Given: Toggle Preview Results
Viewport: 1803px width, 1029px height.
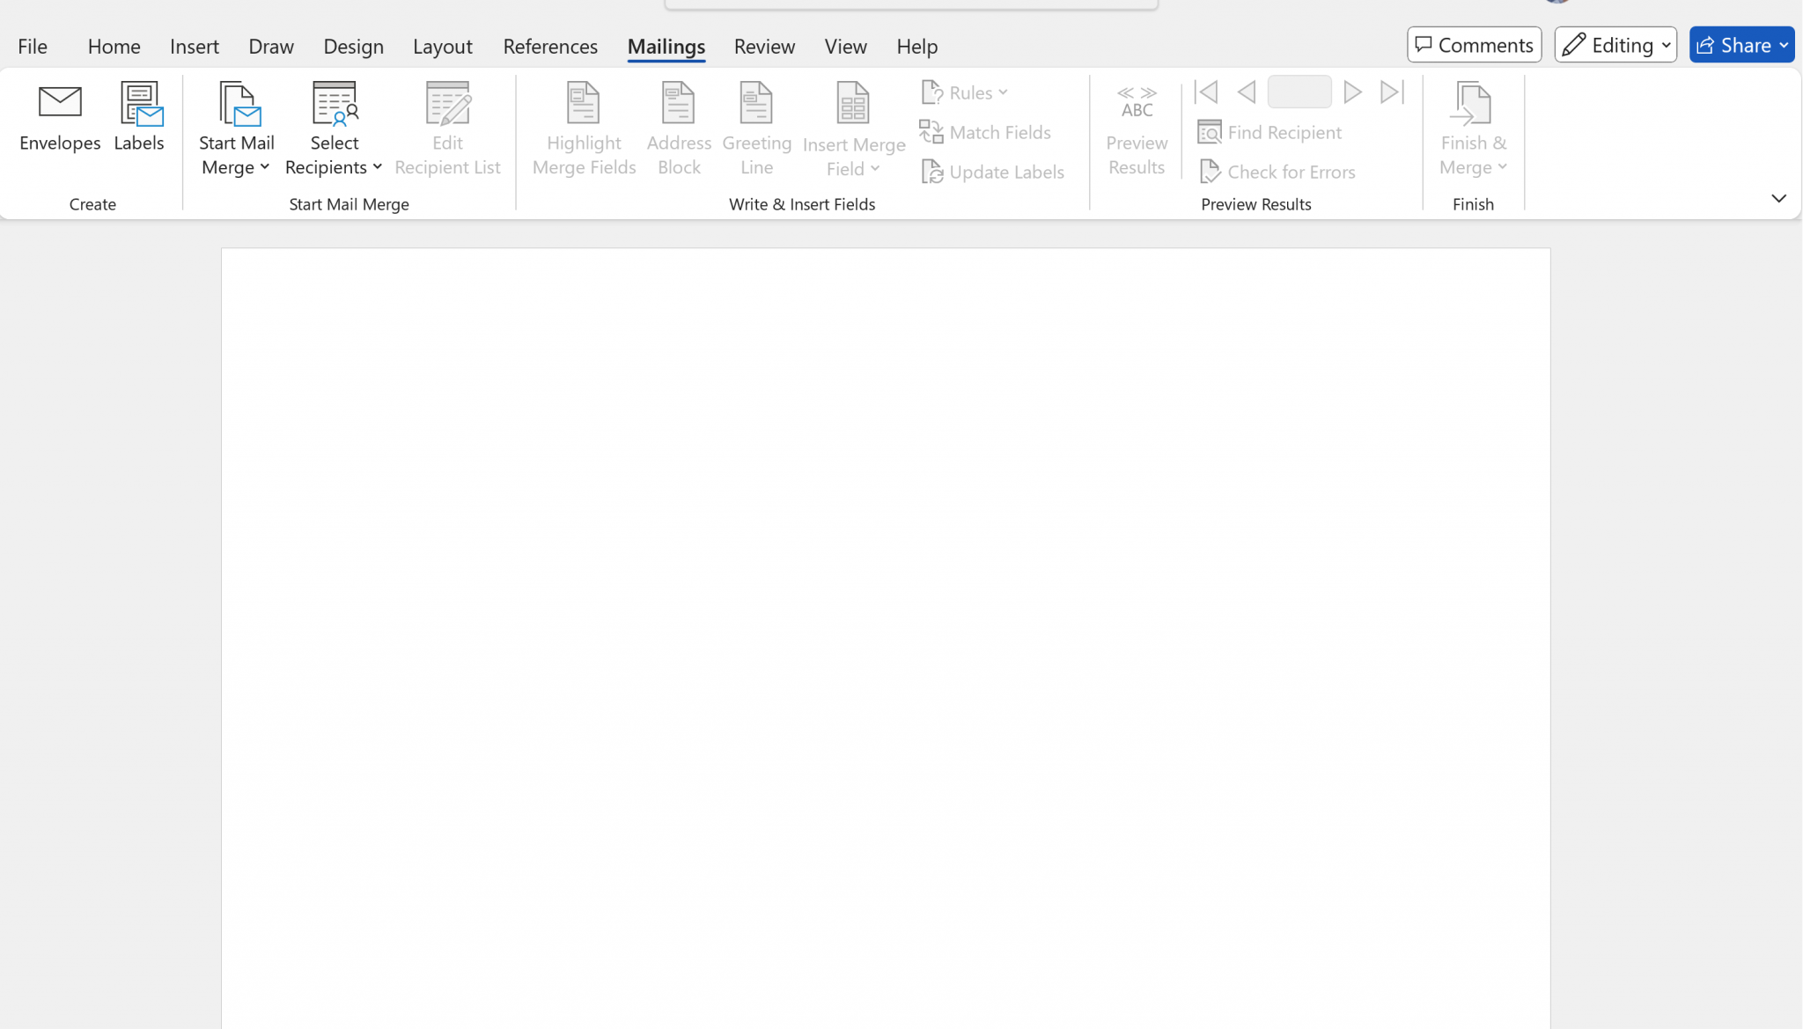Looking at the screenshot, I should pyautogui.click(x=1137, y=129).
